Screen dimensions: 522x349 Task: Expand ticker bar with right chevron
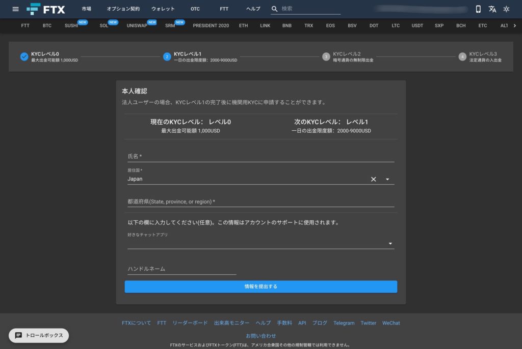515,25
